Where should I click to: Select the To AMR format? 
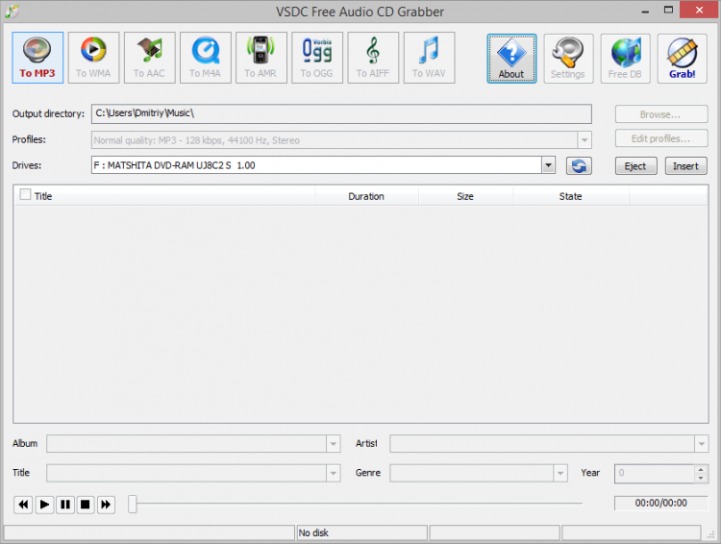point(261,58)
